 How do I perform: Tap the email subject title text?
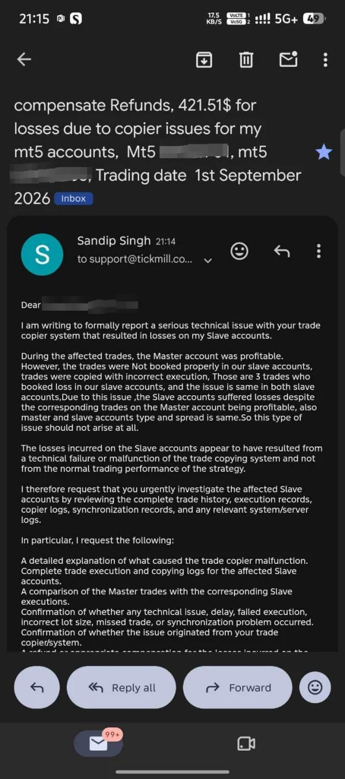(x=158, y=152)
